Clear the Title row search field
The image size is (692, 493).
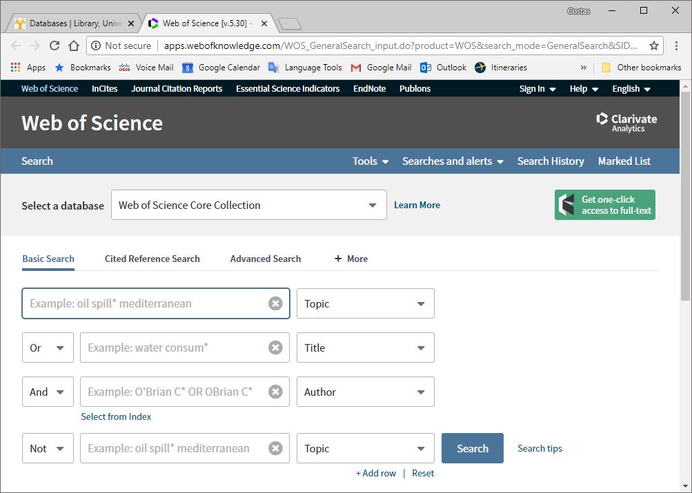[x=275, y=348]
